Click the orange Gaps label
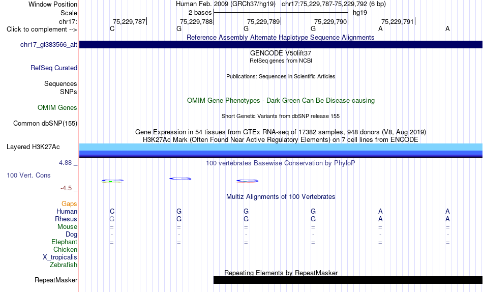Image resolution: width=483 pixels, height=292 pixels. (x=69, y=204)
